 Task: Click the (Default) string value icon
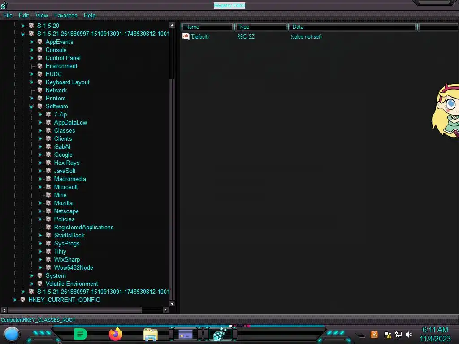coord(186,36)
